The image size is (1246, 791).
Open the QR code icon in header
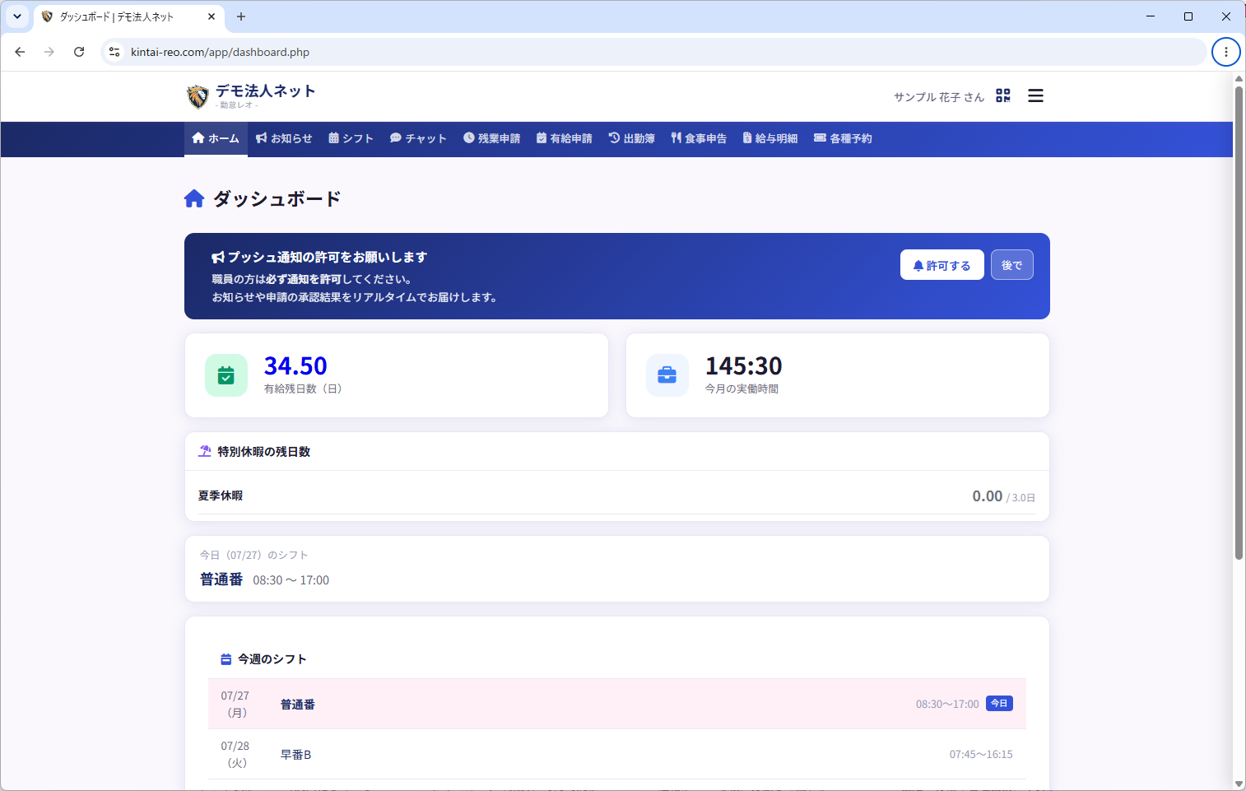[x=1002, y=96]
